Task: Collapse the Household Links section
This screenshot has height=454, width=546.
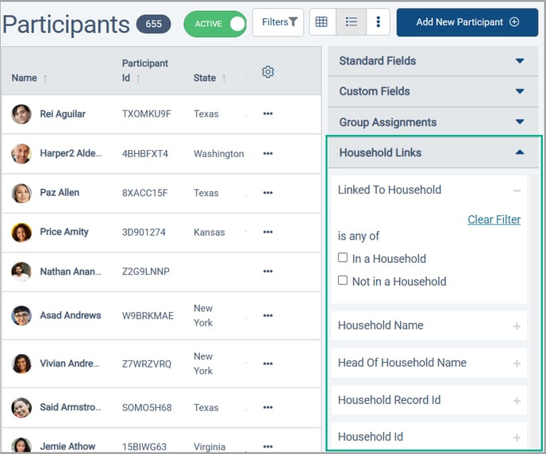Action: (433, 152)
